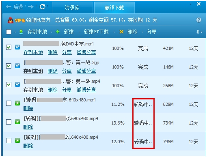Check the 628M transcoding row checkbox
Viewport: 207px width, 157px height.
pyautogui.click(x=9, y=103)
